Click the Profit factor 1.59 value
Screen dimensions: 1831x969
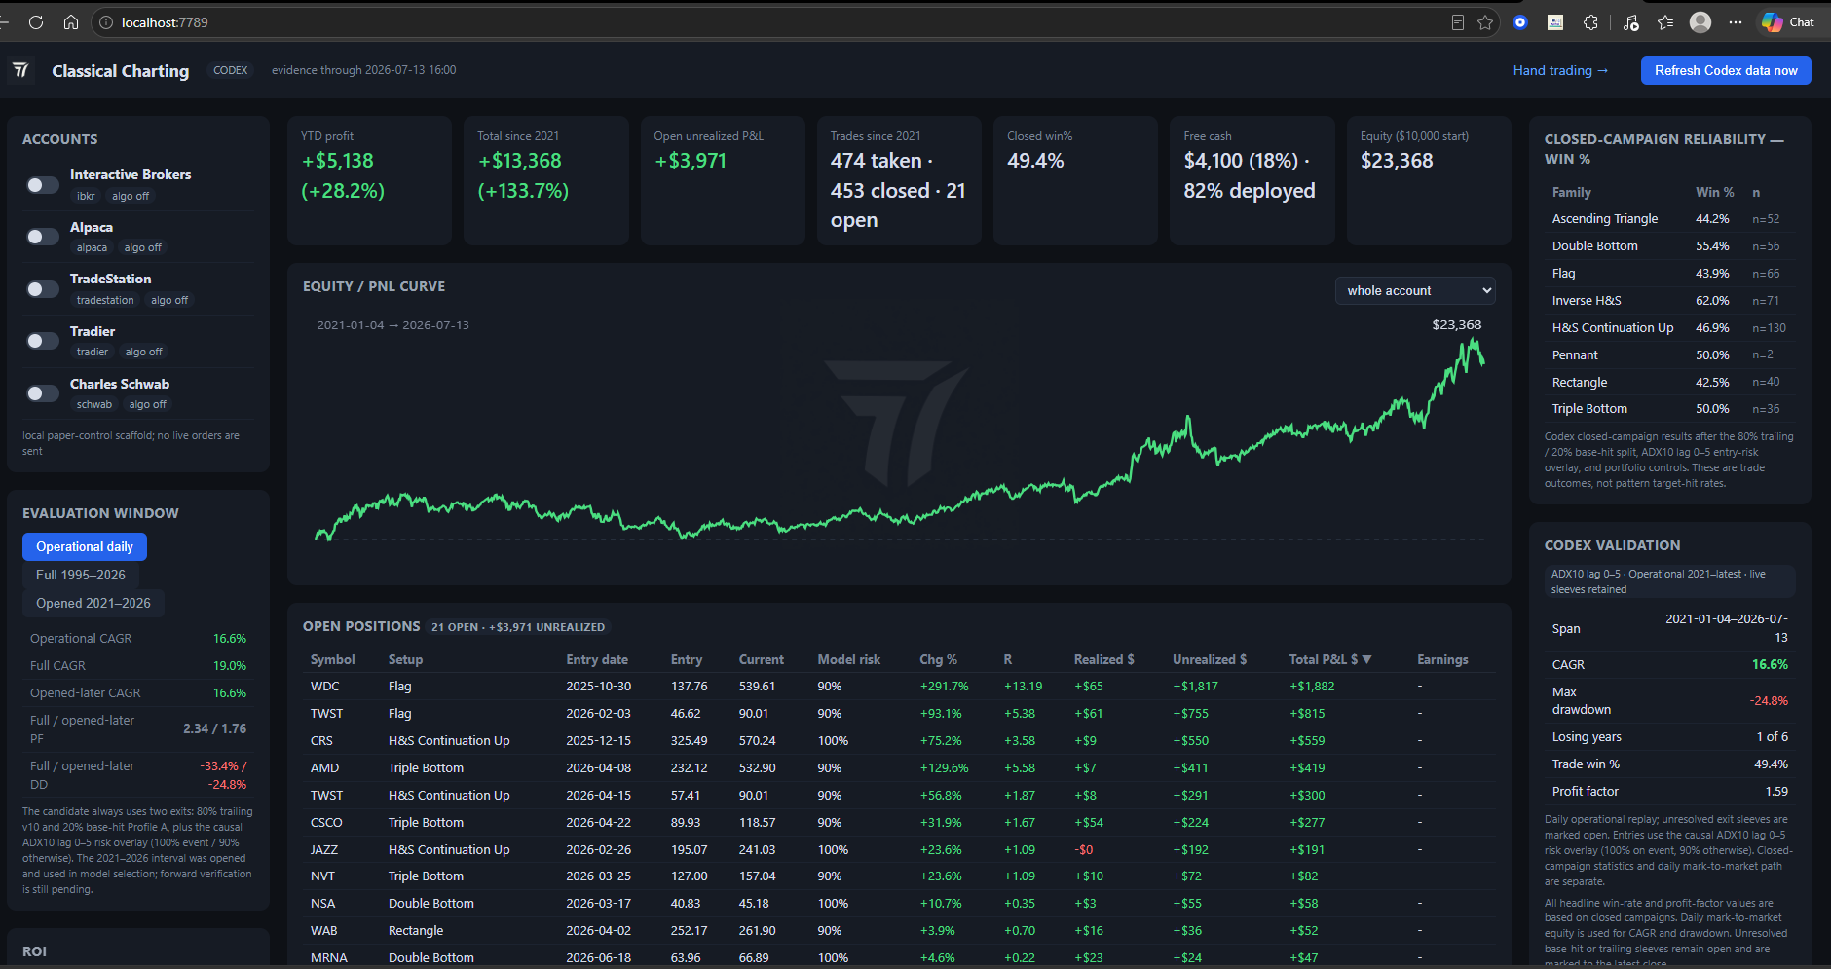[1776, 792]
